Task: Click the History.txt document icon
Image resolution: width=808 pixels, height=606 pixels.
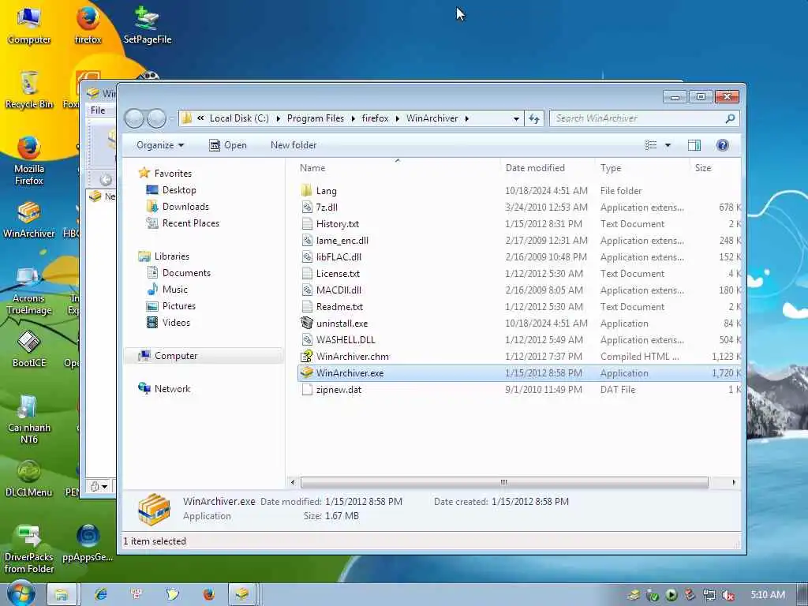Action: [x=307, y=223]
